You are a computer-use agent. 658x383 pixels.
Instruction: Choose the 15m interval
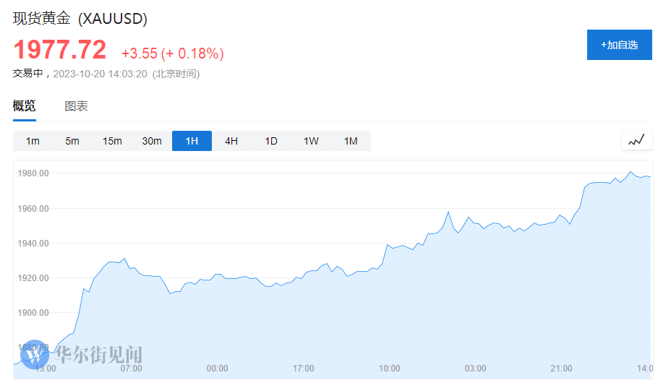pyautogui.click(x=112, y=141)
